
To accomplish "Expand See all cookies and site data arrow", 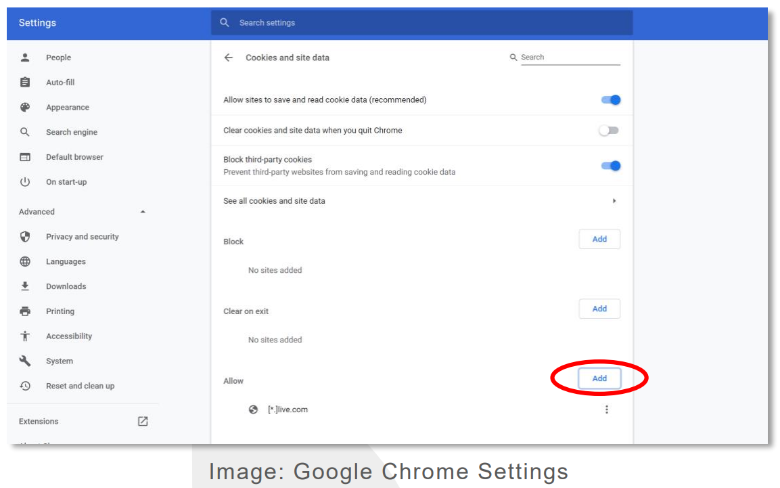I will click(x=614, y=201).
